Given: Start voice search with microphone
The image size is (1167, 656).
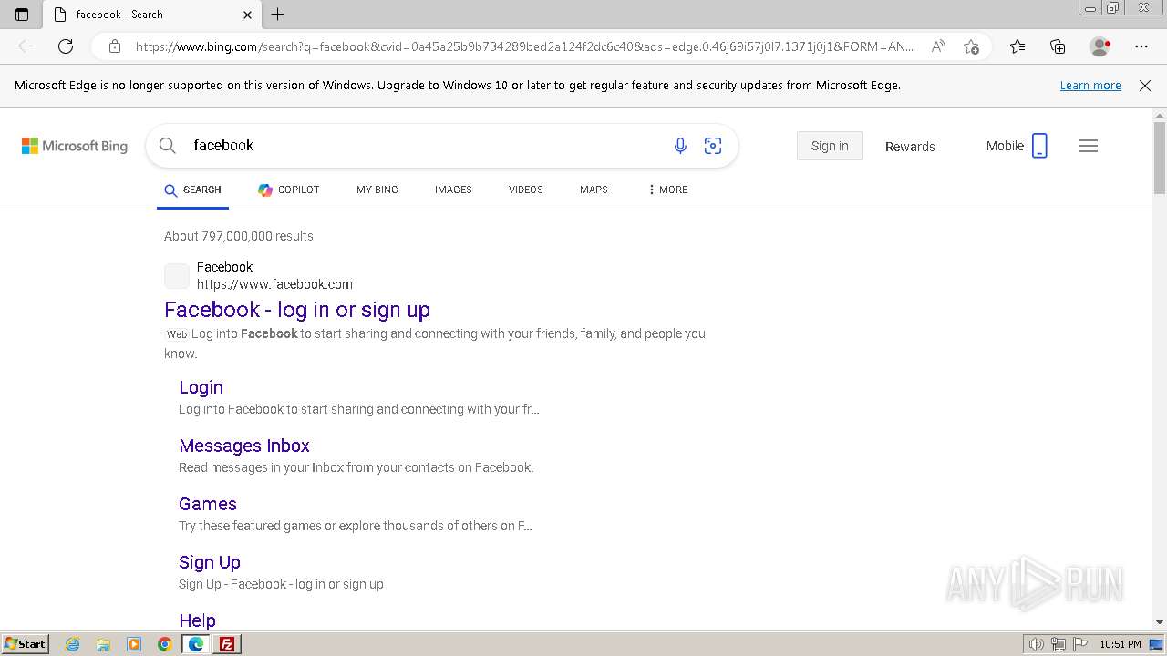Looking at the screenshot, I should pyautogui.click(x=680, y=146).
